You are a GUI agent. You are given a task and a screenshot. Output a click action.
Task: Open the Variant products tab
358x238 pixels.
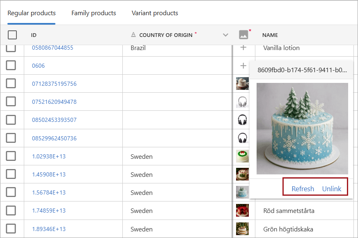click(155, 13)
